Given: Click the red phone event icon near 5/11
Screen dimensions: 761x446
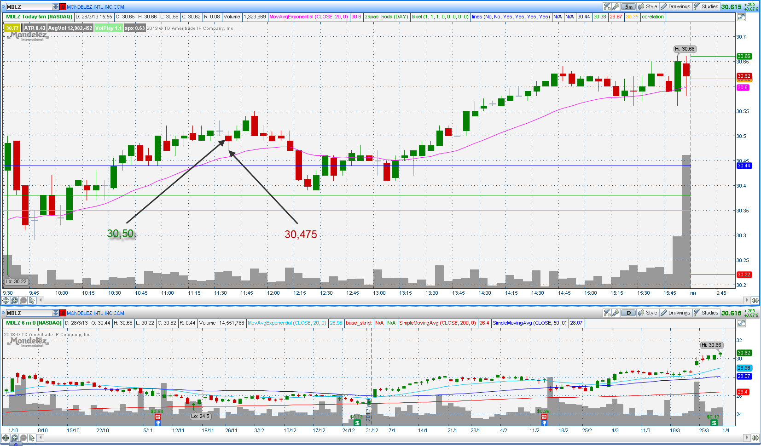Looking at the screenshot, I should tap(158, 417).
